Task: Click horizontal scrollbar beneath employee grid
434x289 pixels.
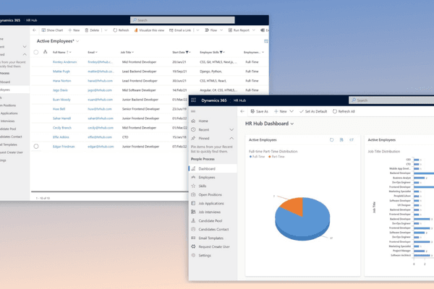Action: pos(110,191)
